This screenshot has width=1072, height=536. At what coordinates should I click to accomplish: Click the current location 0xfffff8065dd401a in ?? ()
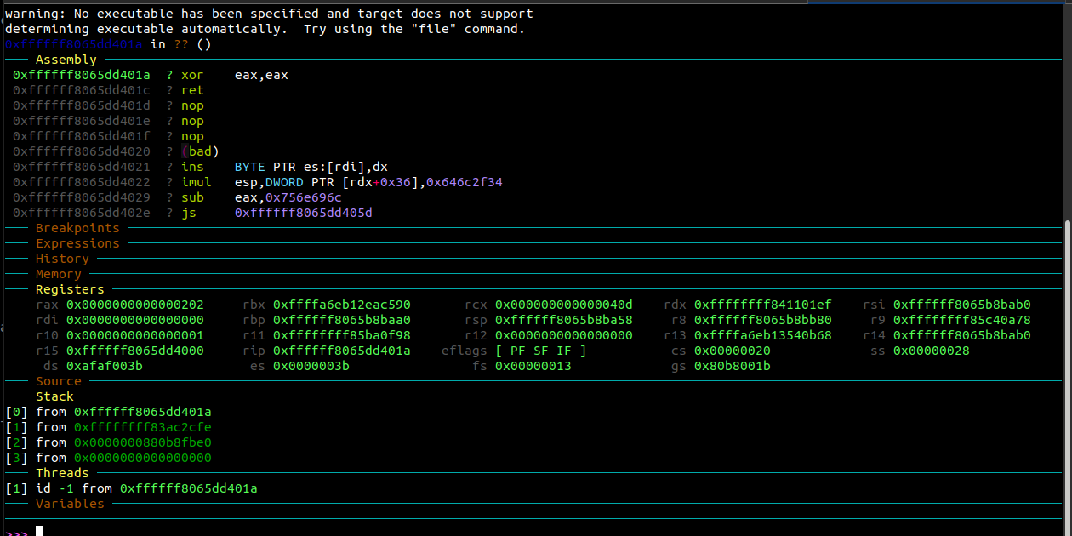coord(108,44)
